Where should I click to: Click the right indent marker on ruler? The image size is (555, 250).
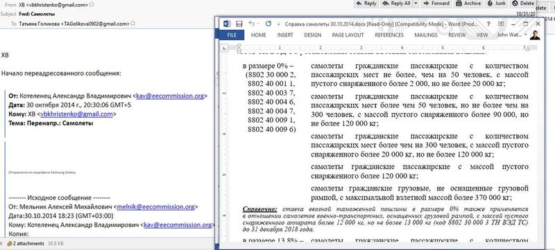(528, 49)
